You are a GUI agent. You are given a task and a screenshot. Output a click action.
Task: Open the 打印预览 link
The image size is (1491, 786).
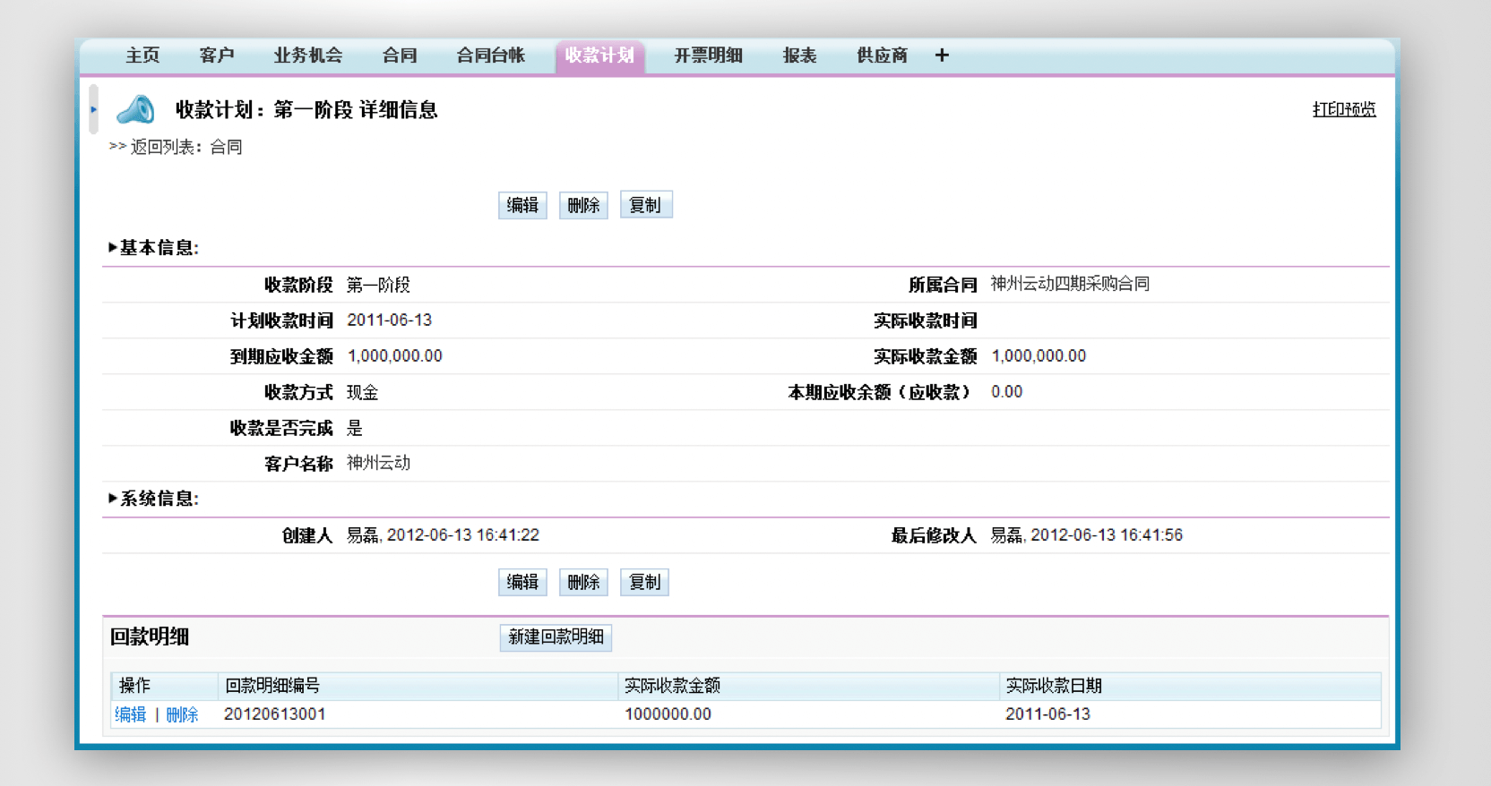[1344, 109]
